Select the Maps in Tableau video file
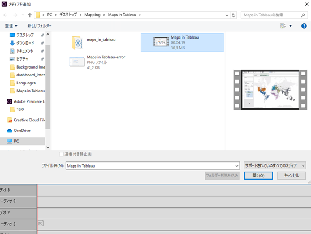 coord(182,42)
